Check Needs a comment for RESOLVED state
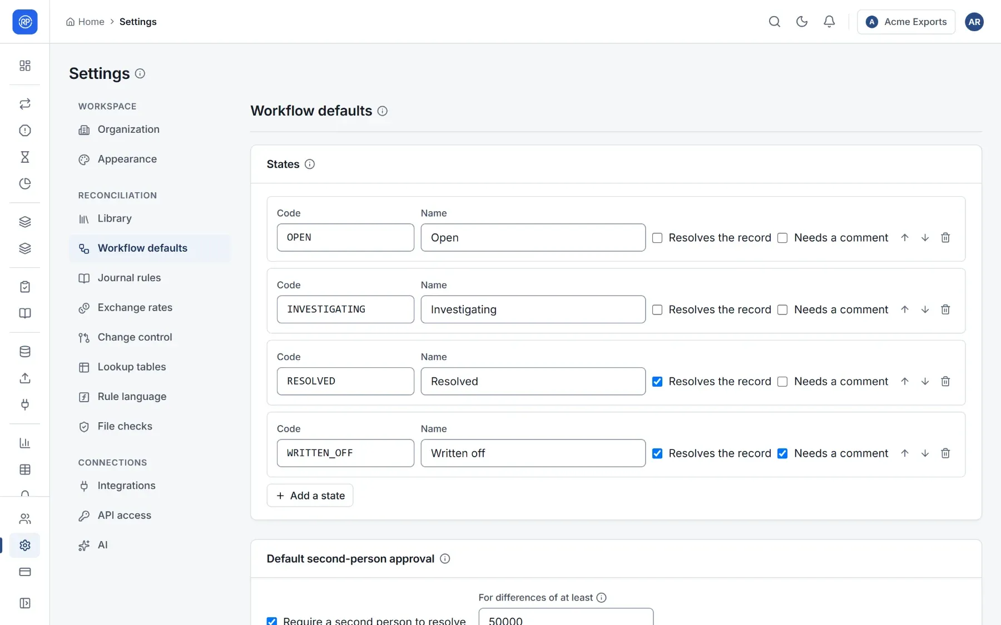 pyautogui.click(x=782, y=381)
